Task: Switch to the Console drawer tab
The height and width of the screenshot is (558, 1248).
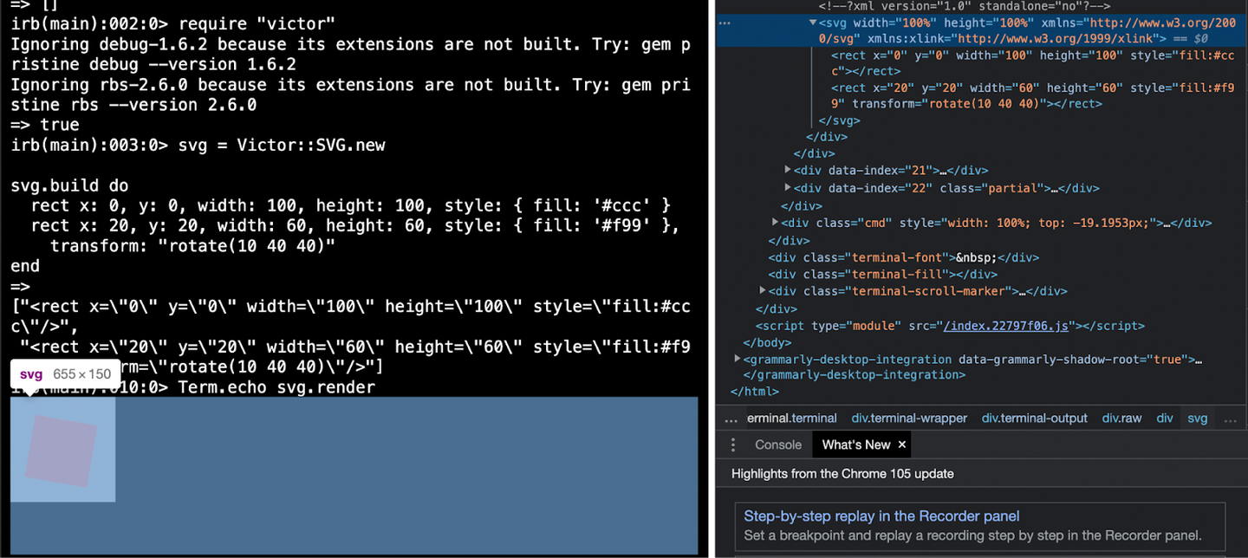Action: click(777, 444)
